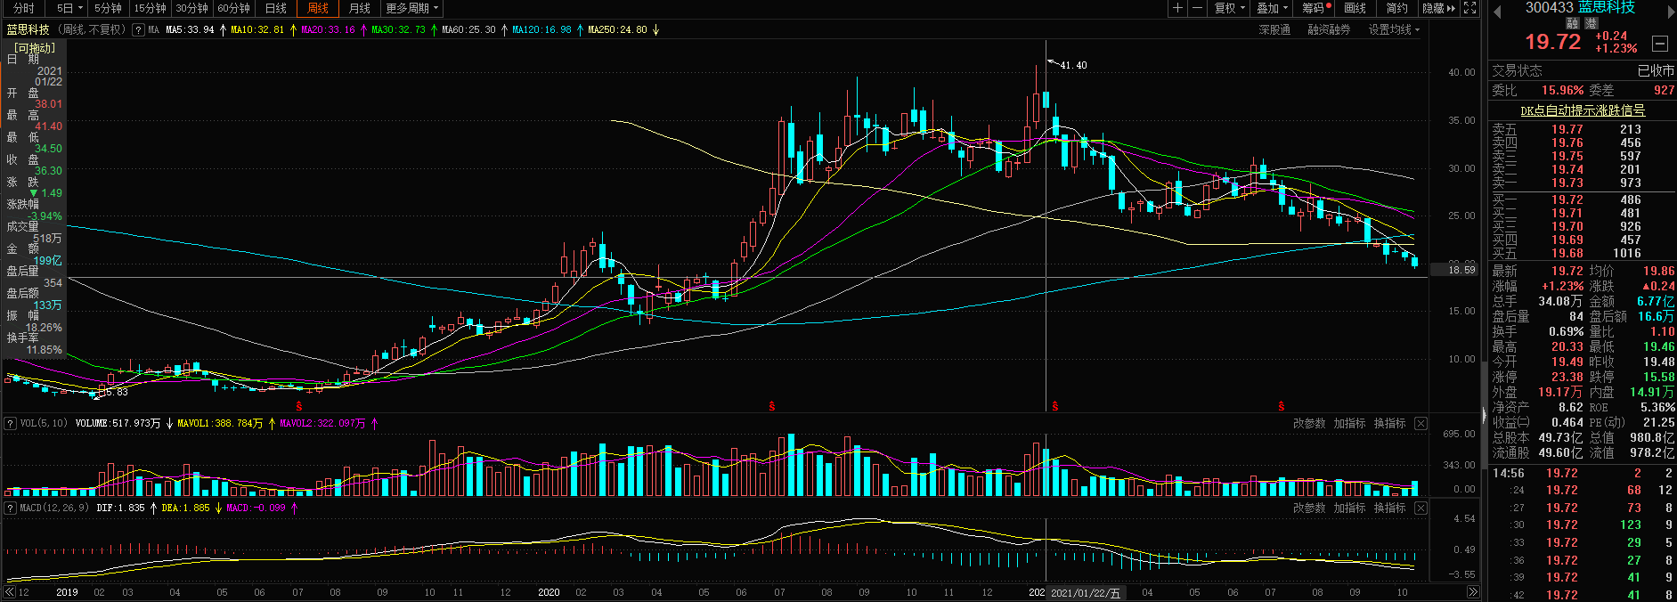Click the green MA30:32.73 label
Viewport: 1677px width, 602px height.
click(x=398, y=29)
